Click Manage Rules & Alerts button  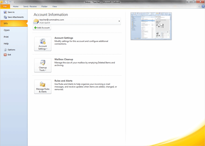coord(43,87)
